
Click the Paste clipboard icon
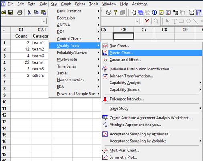(x=43, y=12)
